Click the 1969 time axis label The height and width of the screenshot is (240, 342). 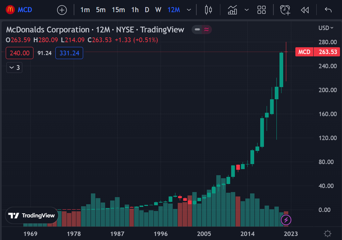point(30,234)
